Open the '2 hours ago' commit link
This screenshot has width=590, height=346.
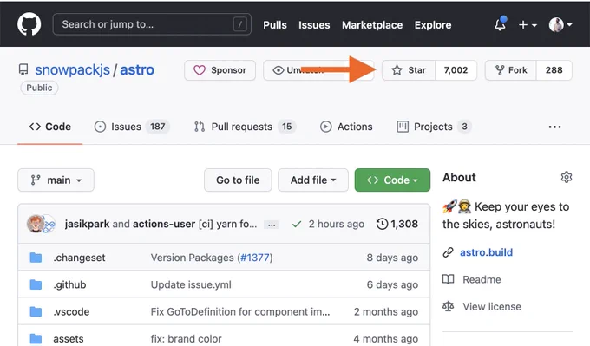337,224
